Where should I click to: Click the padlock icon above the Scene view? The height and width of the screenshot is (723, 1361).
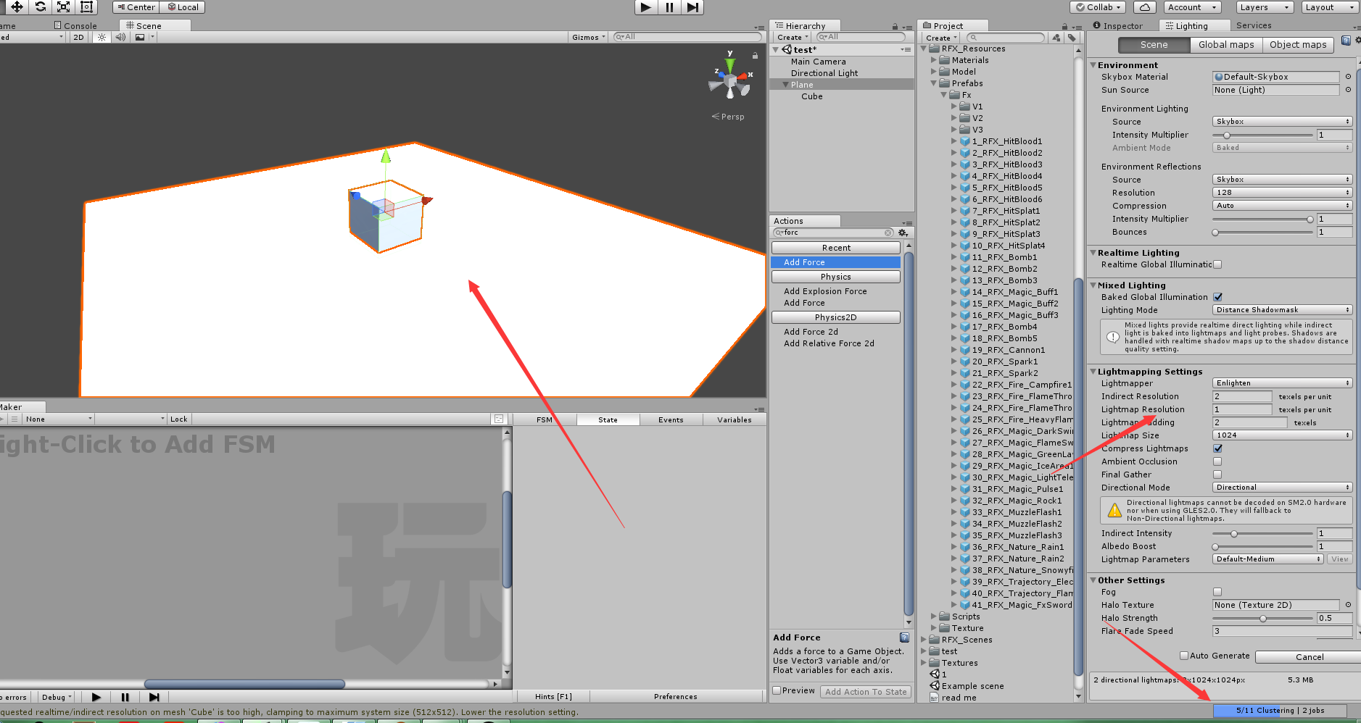click(755, 55)
